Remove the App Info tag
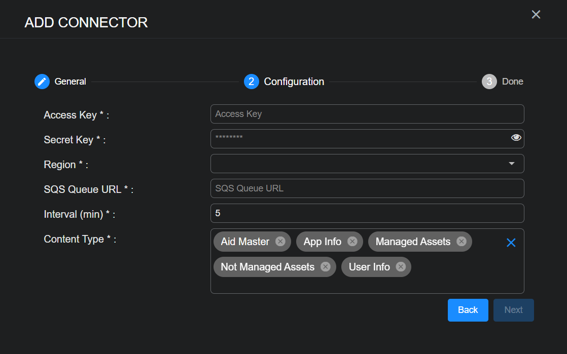The height and width of the screenshot is (354, 567). click(352, 242)
